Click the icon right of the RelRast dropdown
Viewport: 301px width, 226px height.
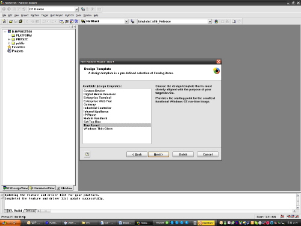132,21
